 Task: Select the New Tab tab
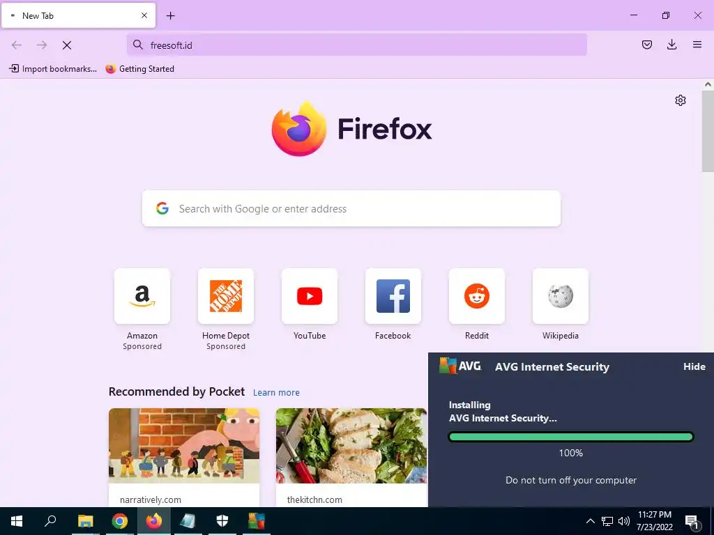pos(78,16)
